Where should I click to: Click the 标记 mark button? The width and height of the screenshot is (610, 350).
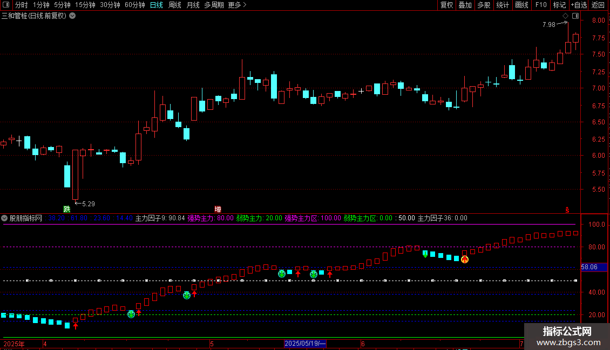click(x=559, y=5)
